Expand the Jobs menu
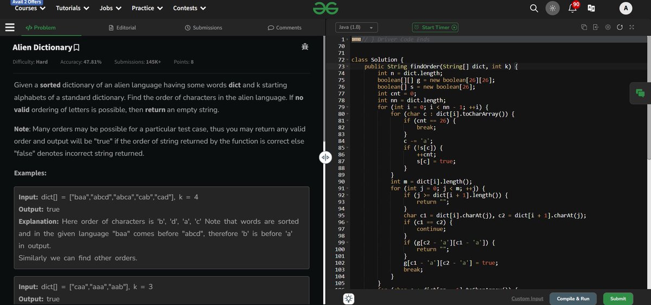This screenshot has height=305, width=651. (x=111, y=8)
